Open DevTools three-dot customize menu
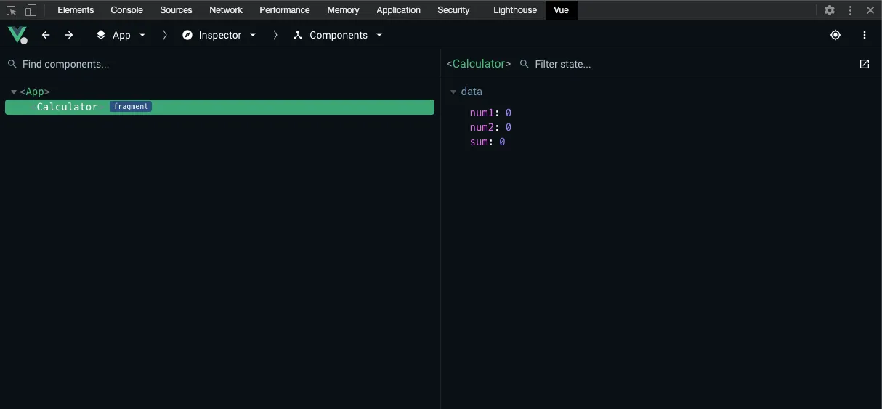882x409 pixels. [x=850, y=10]
